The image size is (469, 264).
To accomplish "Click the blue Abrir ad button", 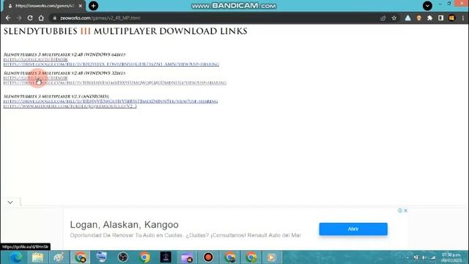I will click(x=353, y=229).
